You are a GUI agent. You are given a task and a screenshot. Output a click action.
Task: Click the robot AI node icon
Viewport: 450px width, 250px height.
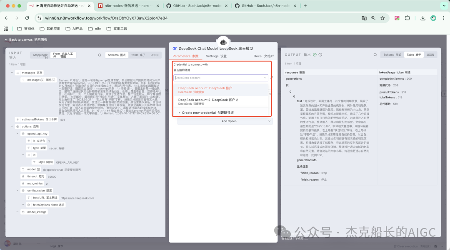pos(223,42)
